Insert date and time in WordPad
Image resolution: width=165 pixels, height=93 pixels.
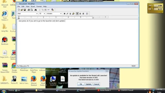click(53, 10)
